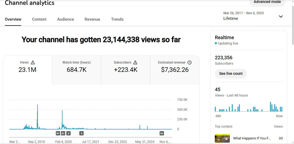Open the leftmost 9+ video marker on chart
The height and width of the screenshot is (144, 294).
point(58,133)
